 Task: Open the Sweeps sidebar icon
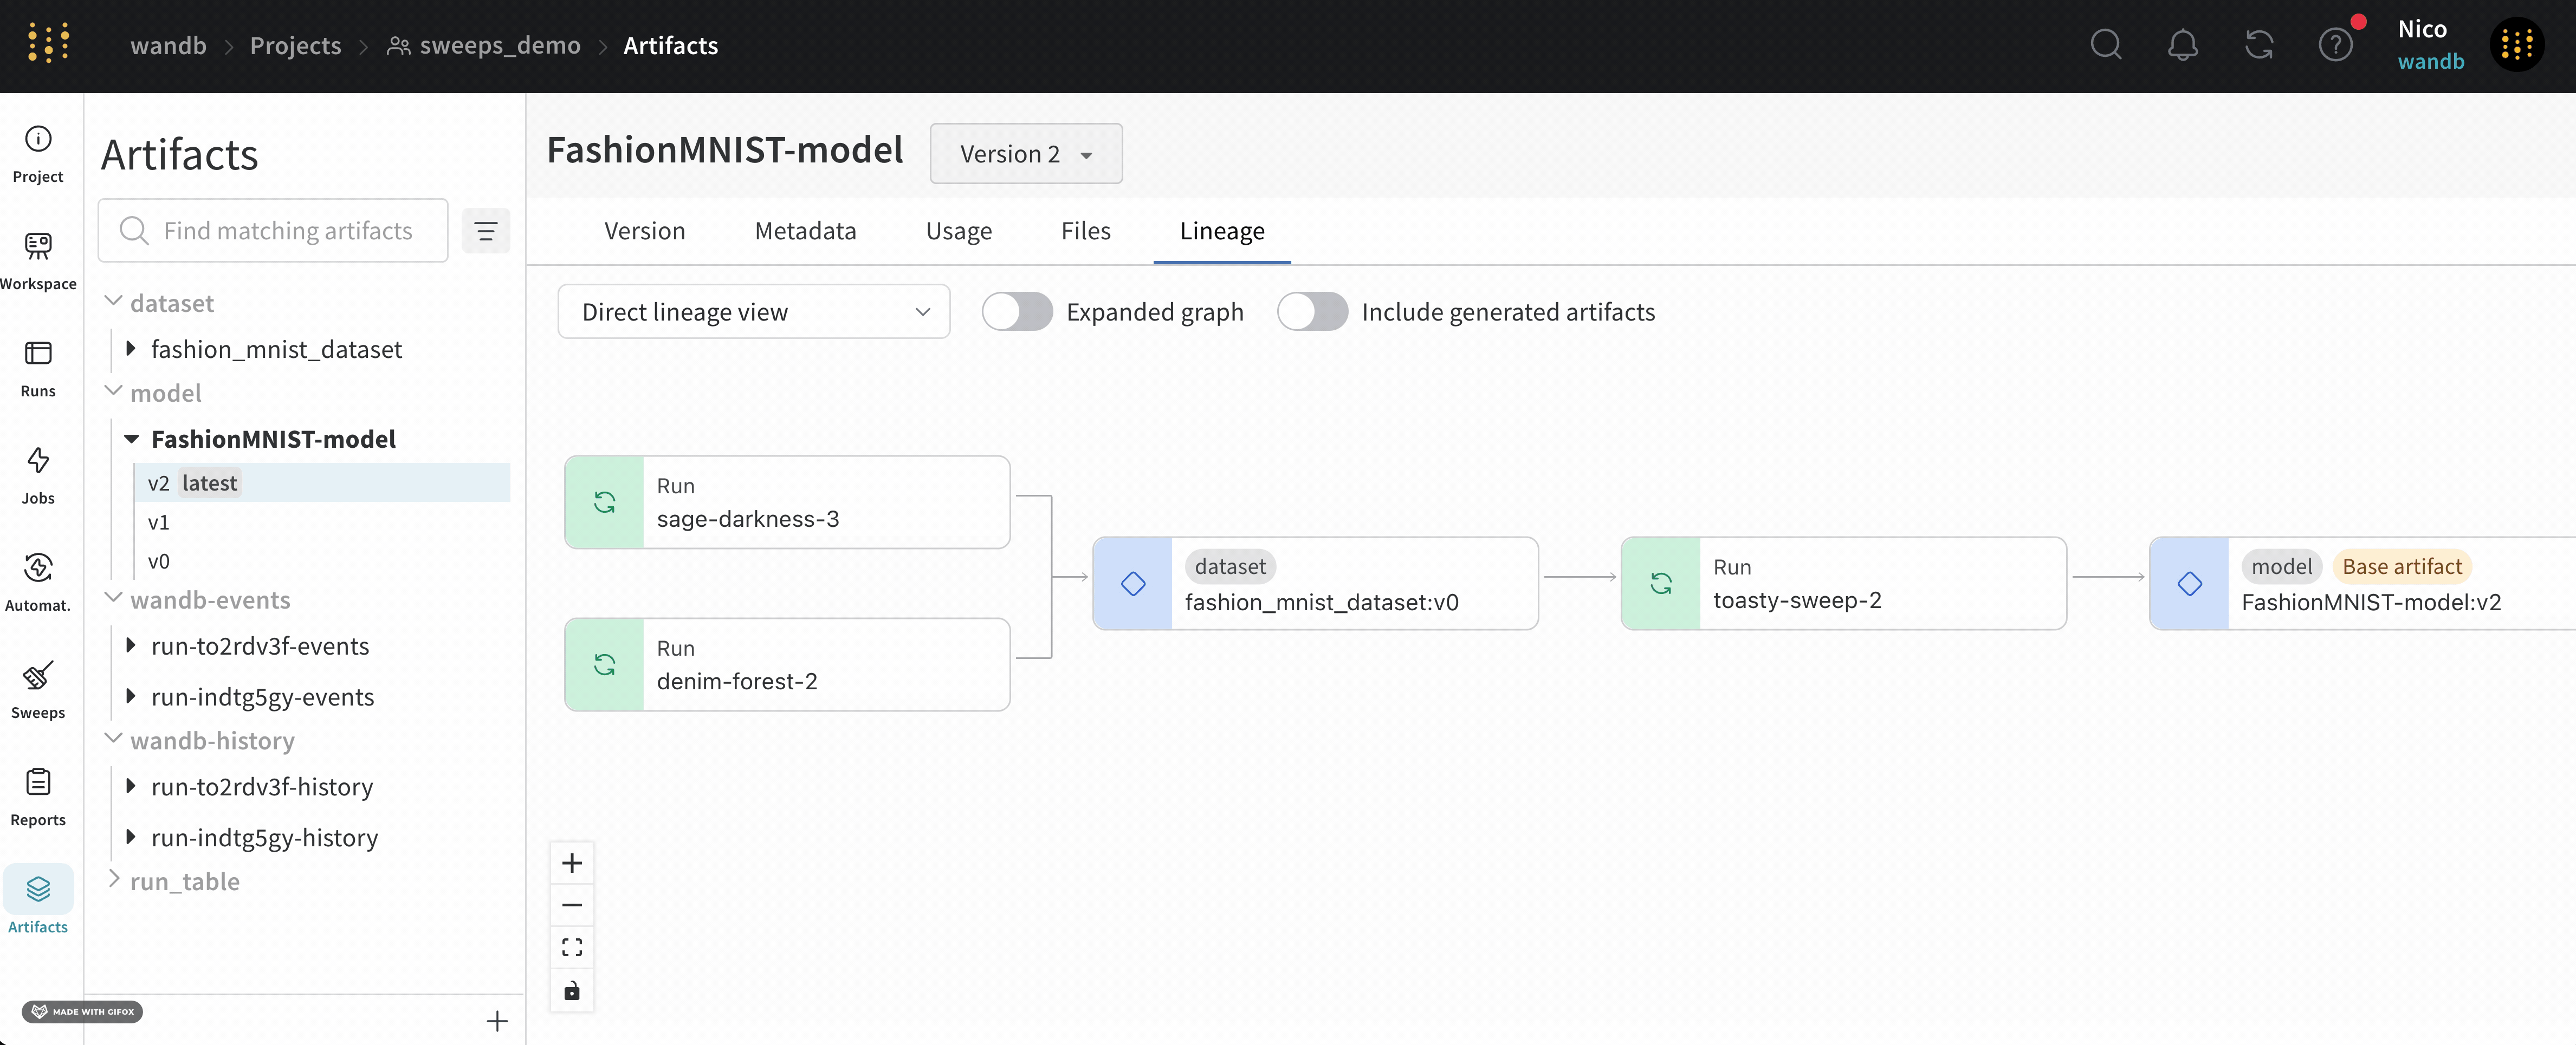[38, 689]
